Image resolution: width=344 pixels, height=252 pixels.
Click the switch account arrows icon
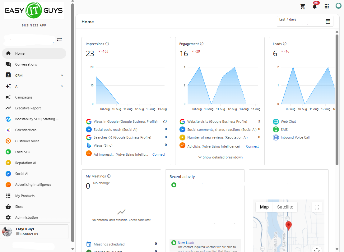pos(59,39)
